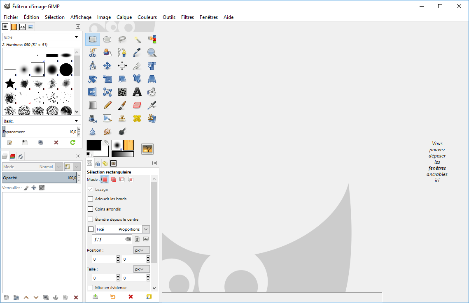Choose Add to selection mode
This screenshot has width=469, height=303.
(113, 179)
